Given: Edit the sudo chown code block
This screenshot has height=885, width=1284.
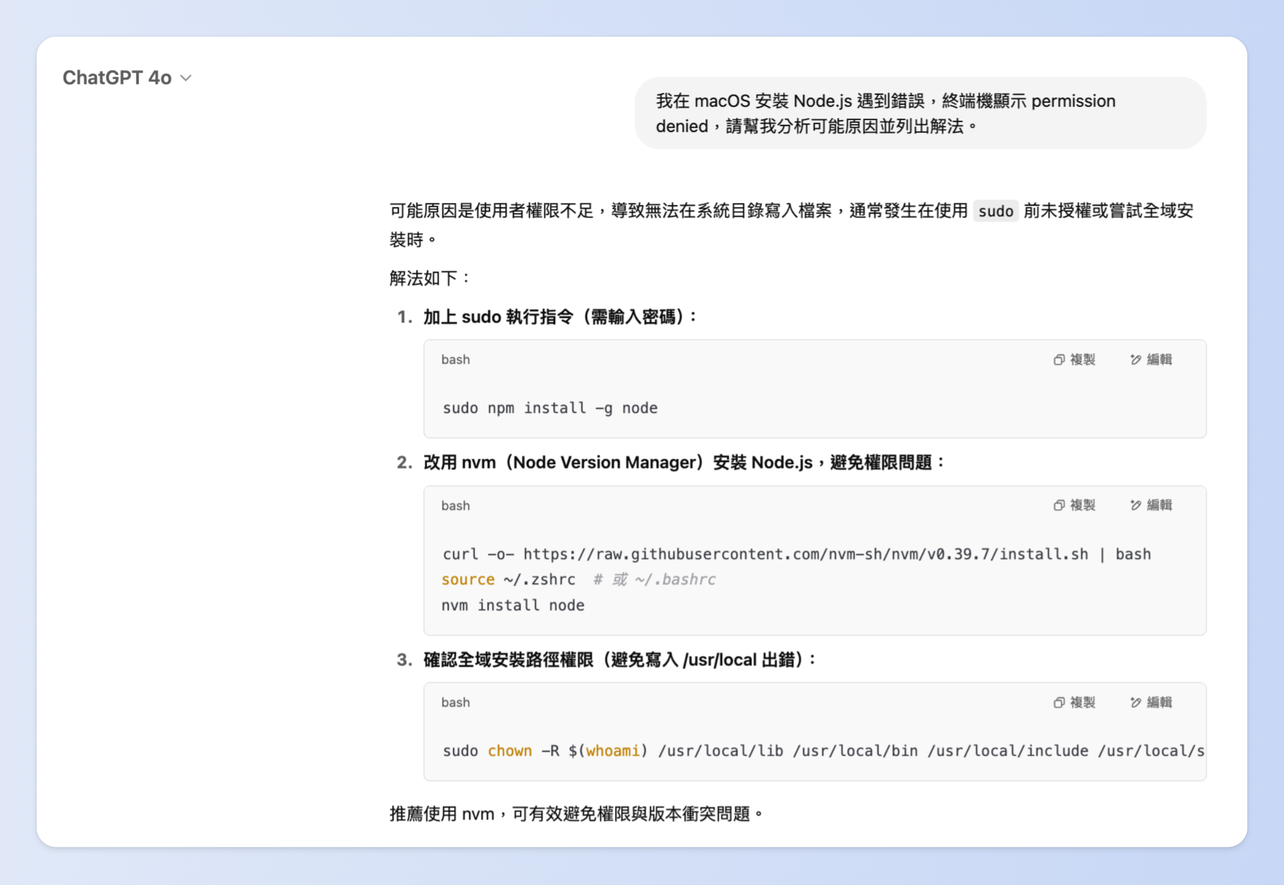Looking at the screenshot, I should pos(1151,702).
